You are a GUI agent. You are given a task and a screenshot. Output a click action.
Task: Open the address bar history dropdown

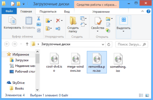coord(103,44)
